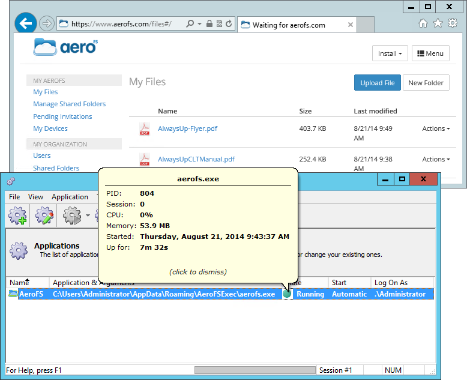467x380 pixels.
Task: Expand Actions for AlwaysUp-Flyer.pdf
Action: 436,128
